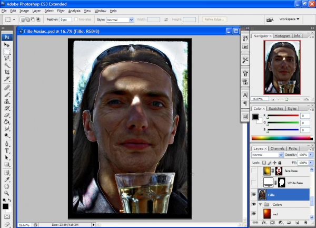Image resolution: width=316 pixels, height=228 pixels.
Task: Show the face base layer
Action: pos(254,171)
